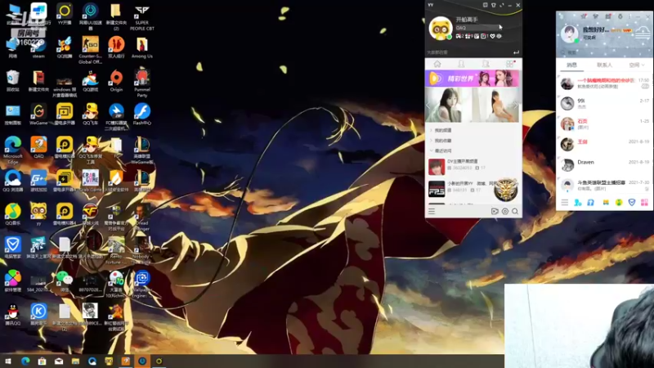Open the 腾讯QQ penguin desktop icon
654x368 pixels.
point(13,315)
